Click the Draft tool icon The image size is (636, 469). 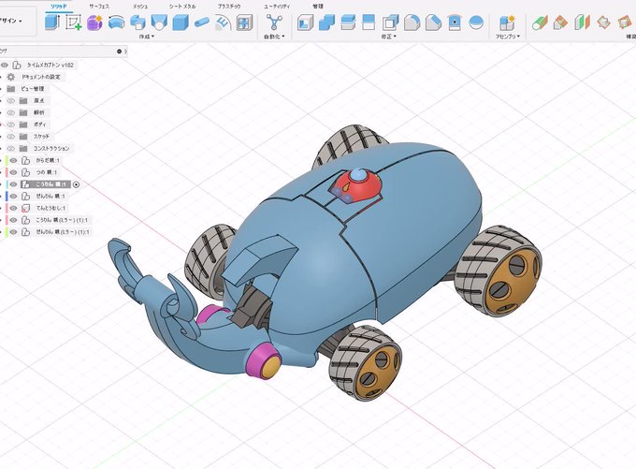click(x=455, y=22)
